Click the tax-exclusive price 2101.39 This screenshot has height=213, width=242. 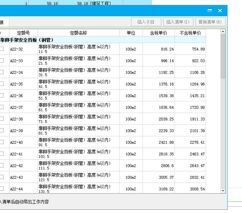[198, 131]
